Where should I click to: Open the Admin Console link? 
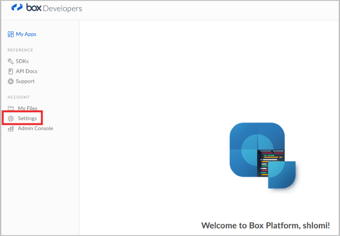point(36,128)
